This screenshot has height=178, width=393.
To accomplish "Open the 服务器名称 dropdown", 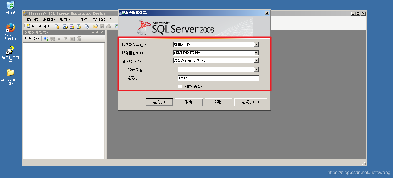I will point(256,53).
